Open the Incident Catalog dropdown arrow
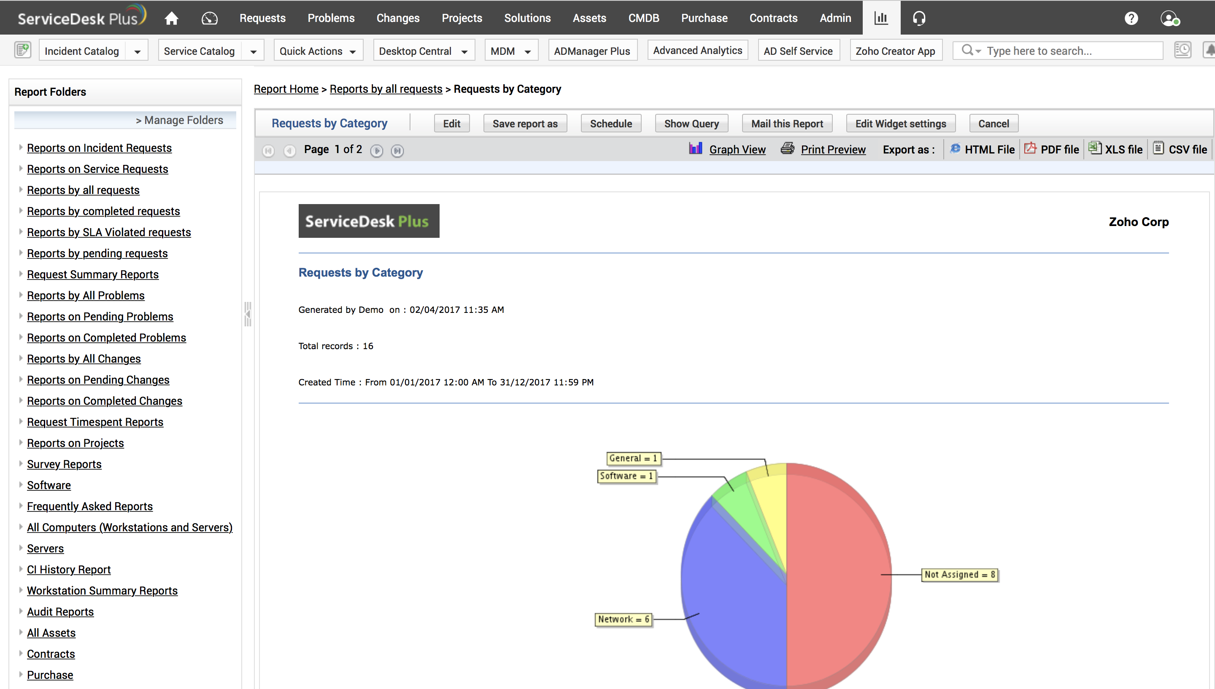1215x689 pixels. coord(137,51)
